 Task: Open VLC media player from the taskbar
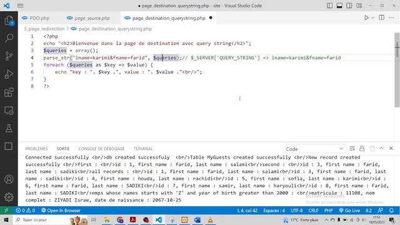click(x=210, y=219)
